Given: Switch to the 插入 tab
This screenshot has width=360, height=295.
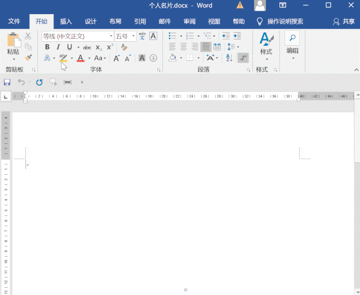Looking at the screenshot, I should click(66, 21).
